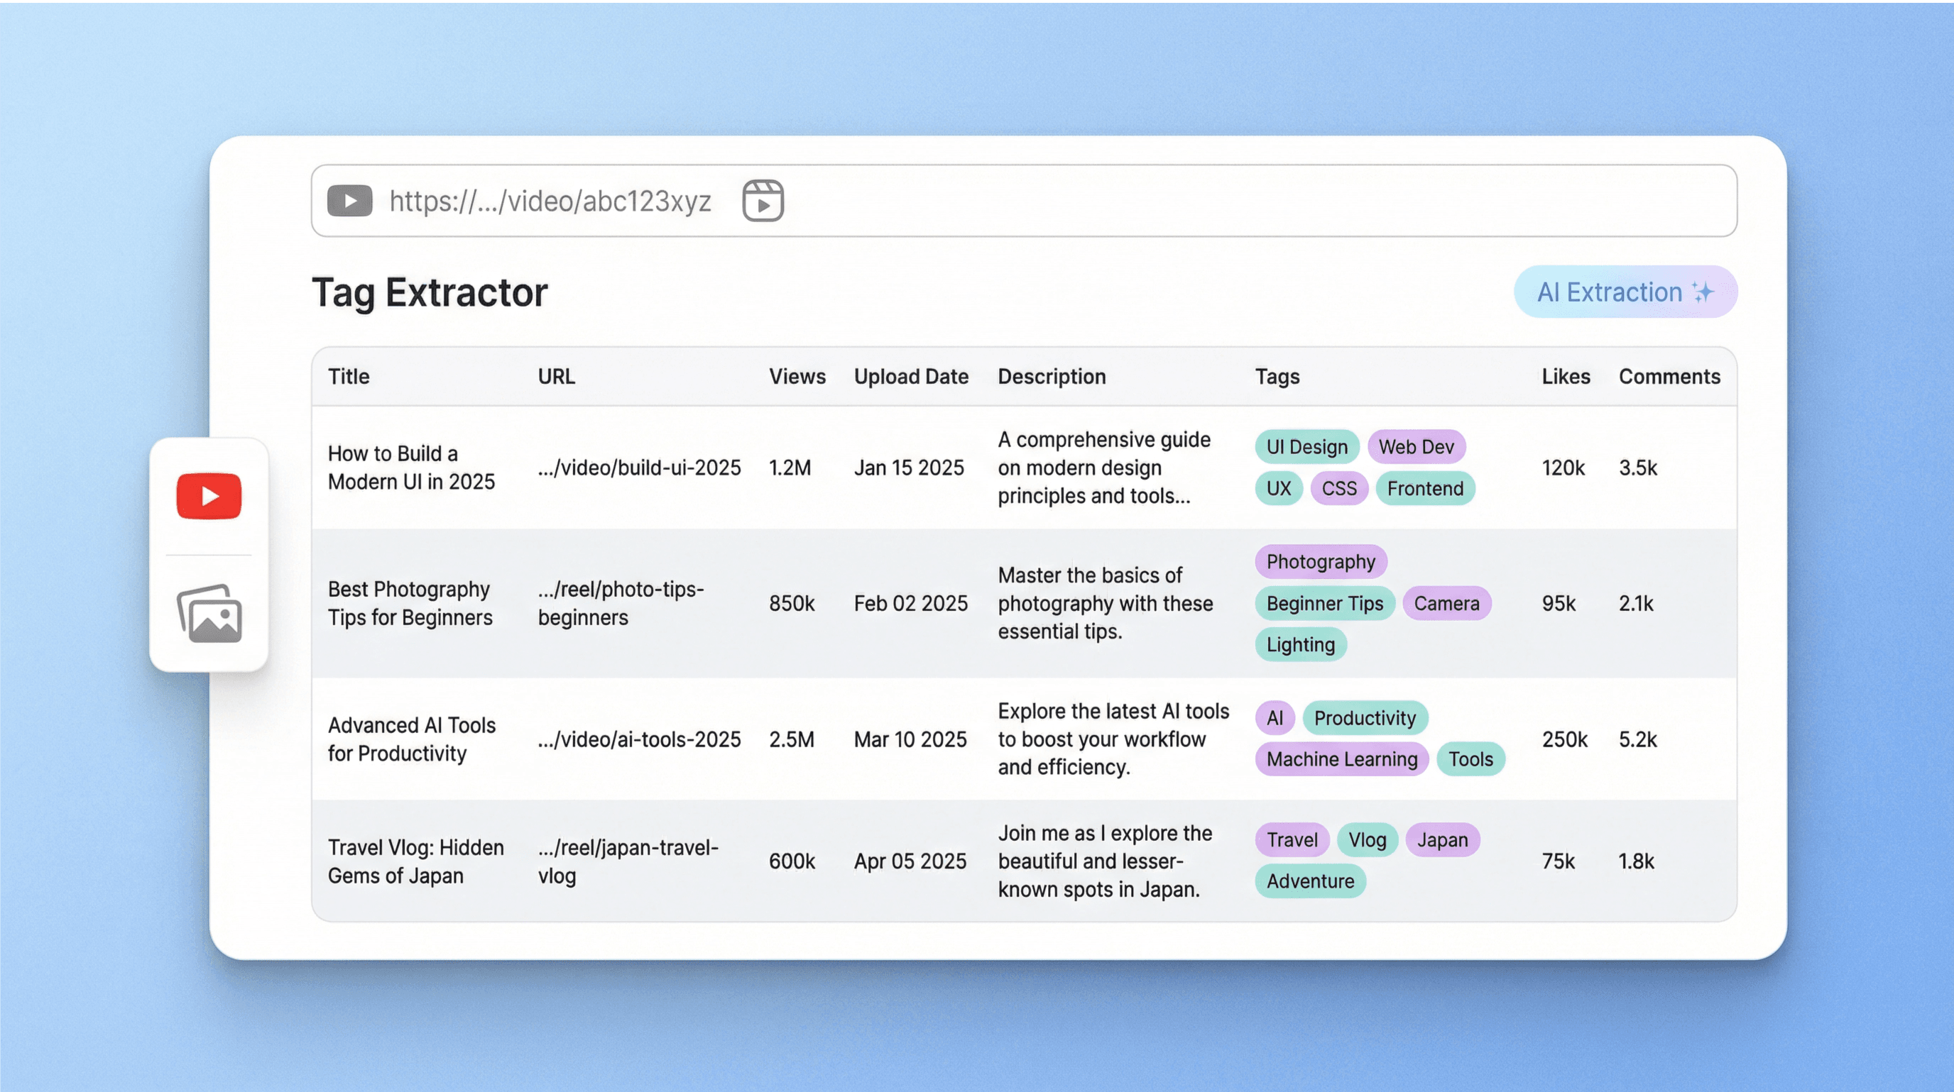Sort by the Views column header

click(797, 377)
